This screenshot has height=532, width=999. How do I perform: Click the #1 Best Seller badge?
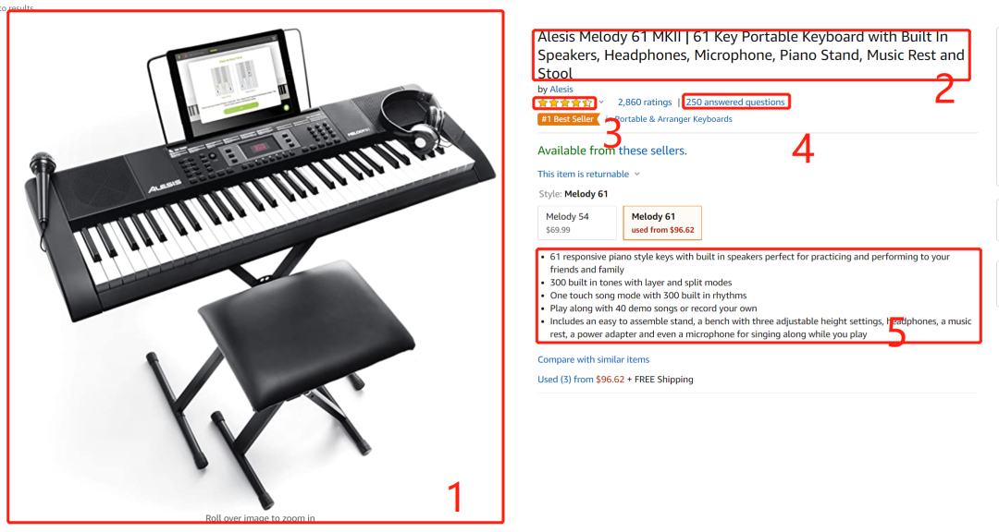[568, 119]
